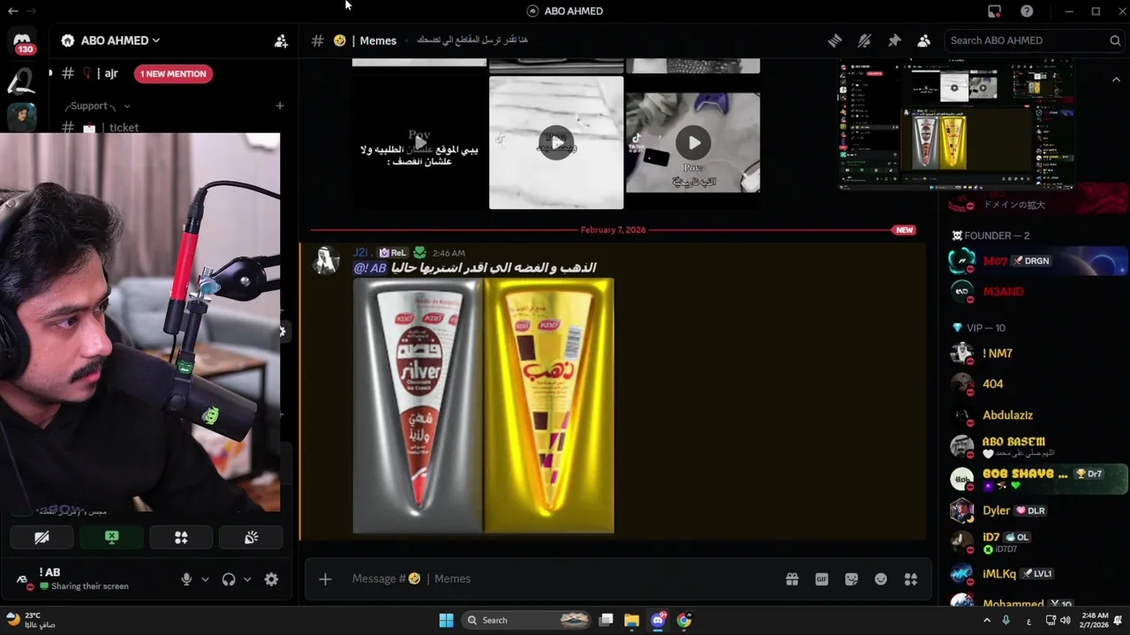
Task: Open Task View on the taskbar
Action: click(x=606, y=620)
